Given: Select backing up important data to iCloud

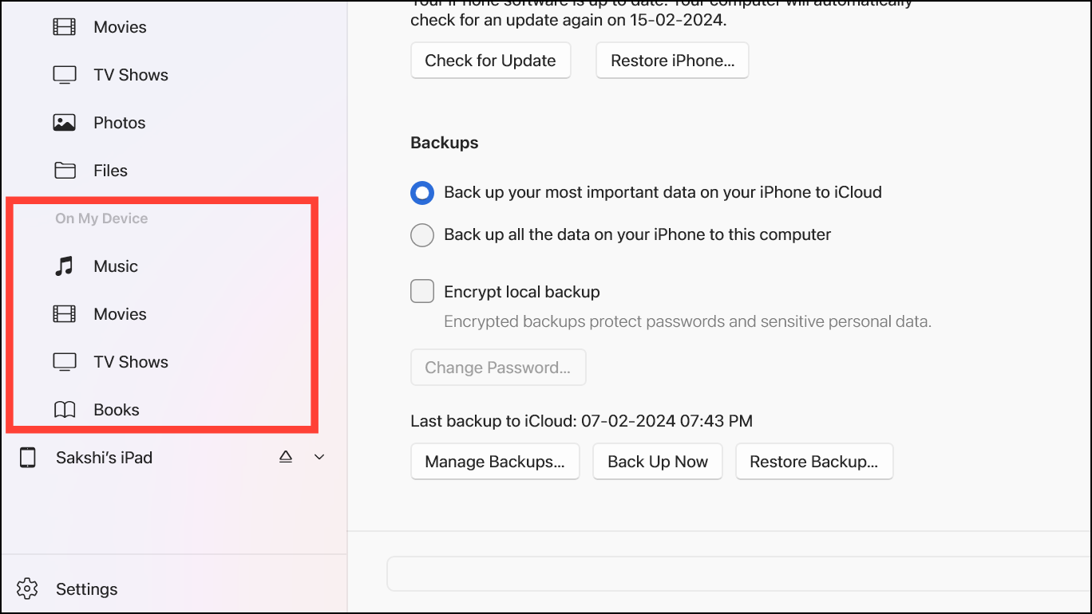Looking at the screenshot, I should (421, 192).
